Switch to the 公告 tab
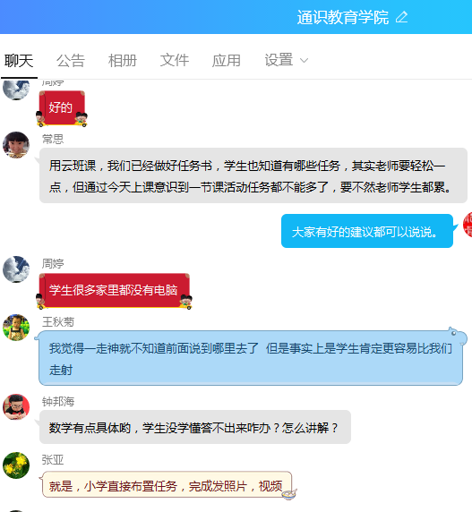Screen dimensions: 472x512 coord(71,61)
